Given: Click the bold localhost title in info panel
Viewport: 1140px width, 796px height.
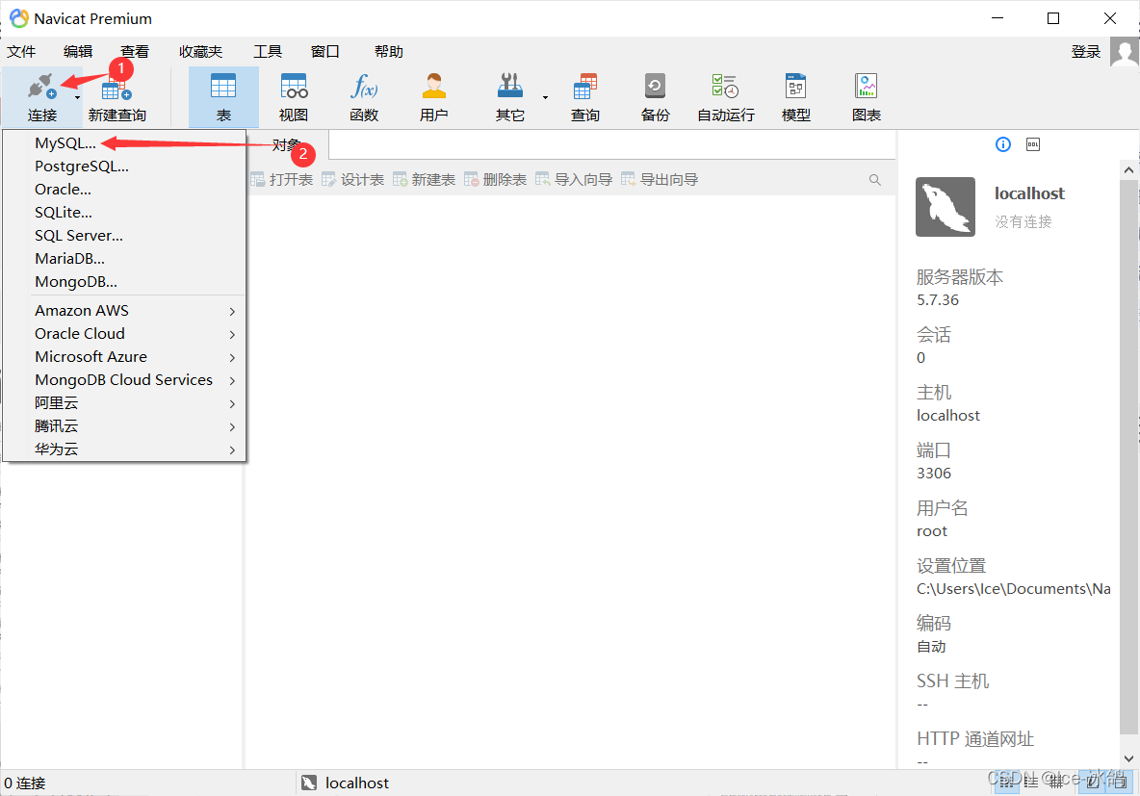Looking at the screenshot, I should (1029, 193).
